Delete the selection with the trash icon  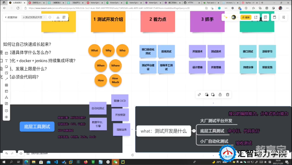(228, 94)
